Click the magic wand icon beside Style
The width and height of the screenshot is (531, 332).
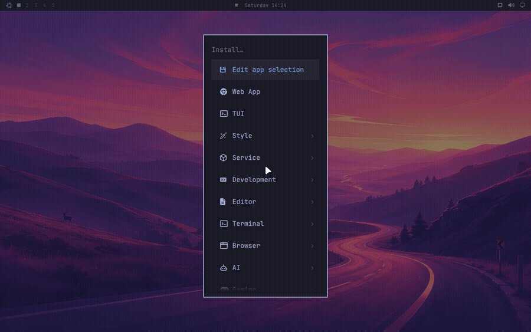(x=223, y=136)
